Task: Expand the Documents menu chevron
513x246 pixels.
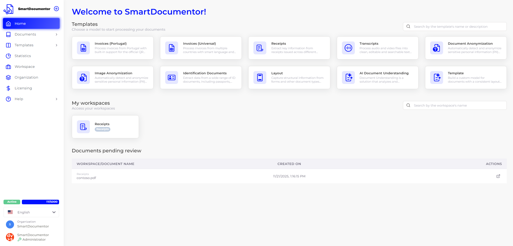Action: click(x=56, y=34)
